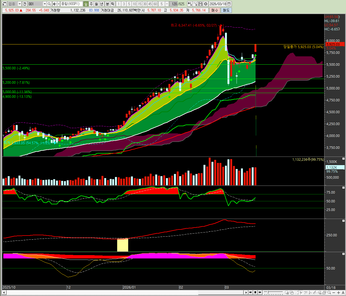Close the panel showing 250.00 level
The image size is (346, 296).
344,221
